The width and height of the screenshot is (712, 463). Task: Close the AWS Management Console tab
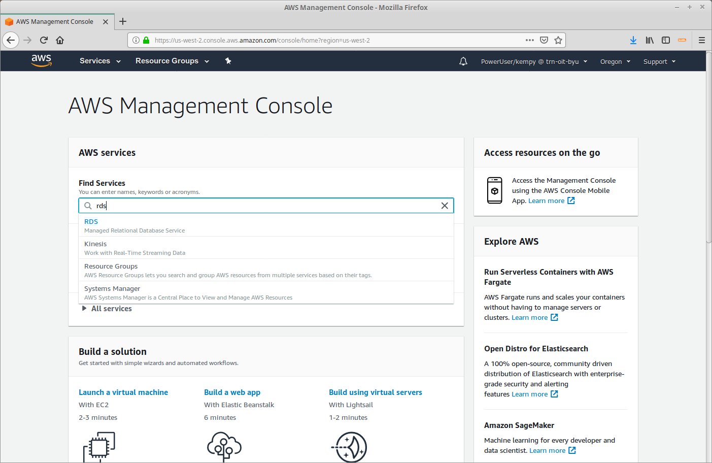tap(106, 22)
